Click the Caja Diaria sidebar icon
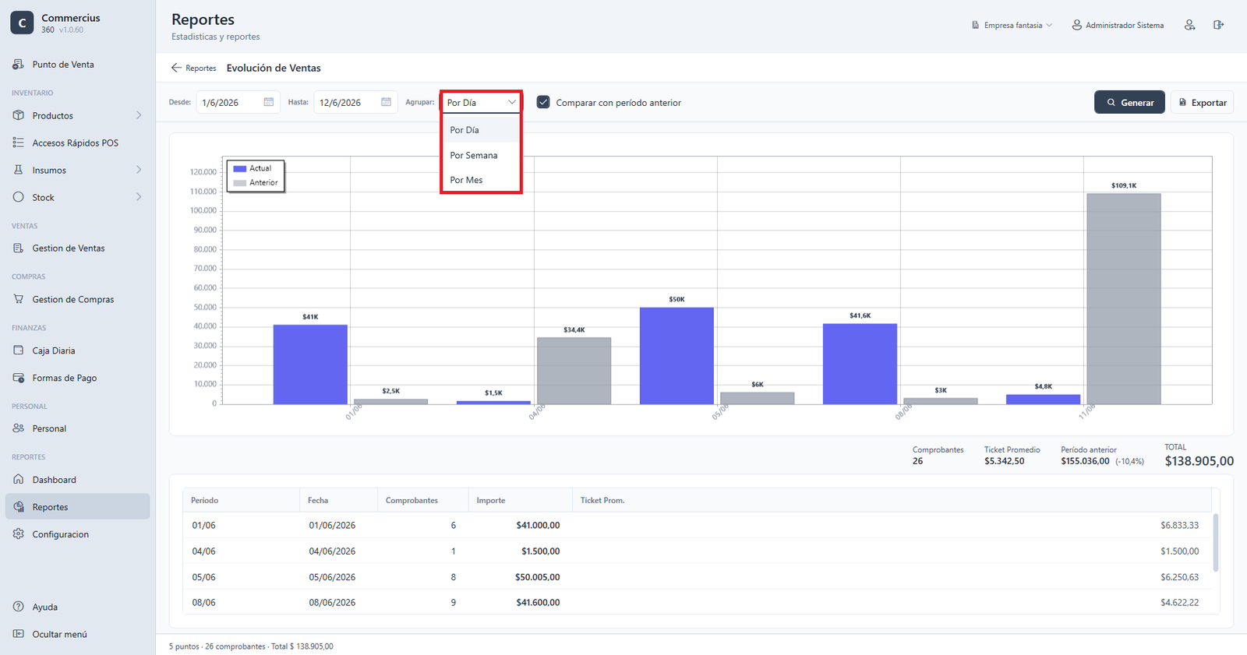The width and height of the screenshot is (1247, 655). [19, 350]
